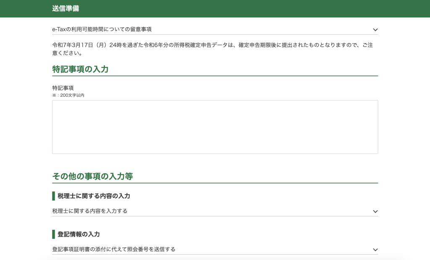
Task: Click the 登記情報の入力 subheading
Action: pyautogui.click(x=79, y=234)
